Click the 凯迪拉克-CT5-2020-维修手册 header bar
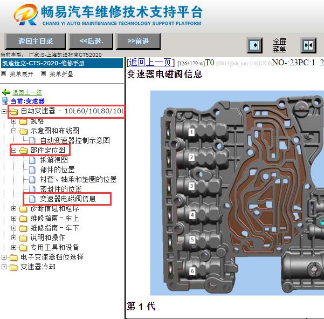This screenshot has width=324, height=319. 62,63
